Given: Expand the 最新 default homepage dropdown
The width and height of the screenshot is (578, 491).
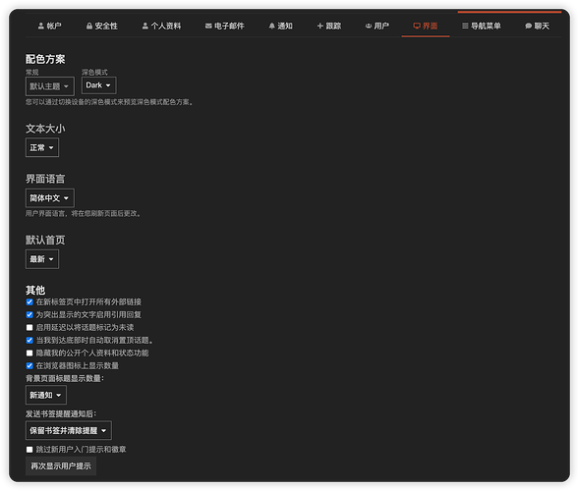Looking at the screenshot, I should pos(42,259).
